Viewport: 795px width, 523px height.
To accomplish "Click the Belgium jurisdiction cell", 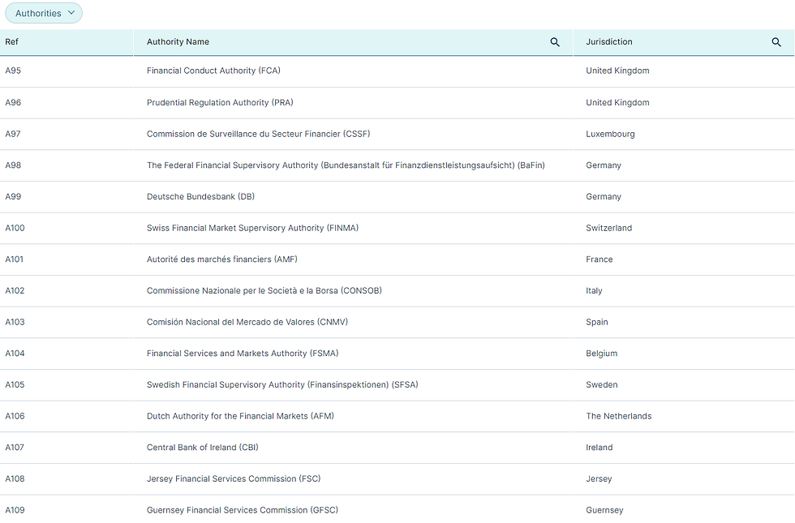I will (x=602, y=354).
